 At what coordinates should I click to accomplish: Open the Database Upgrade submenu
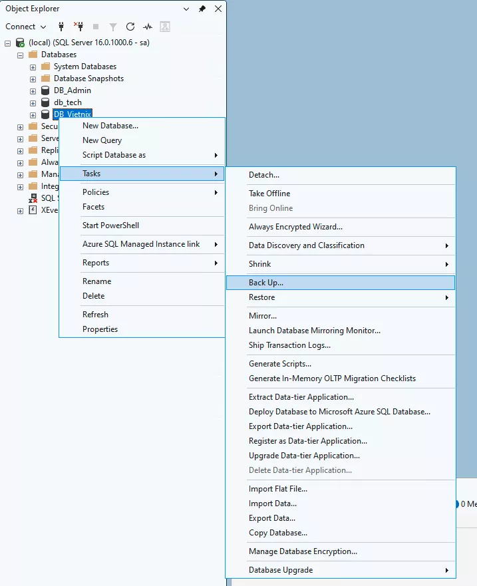point(341,570)
